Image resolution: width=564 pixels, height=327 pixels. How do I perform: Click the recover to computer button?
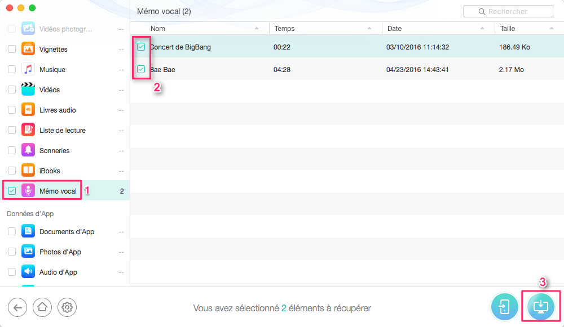[541, 307]
